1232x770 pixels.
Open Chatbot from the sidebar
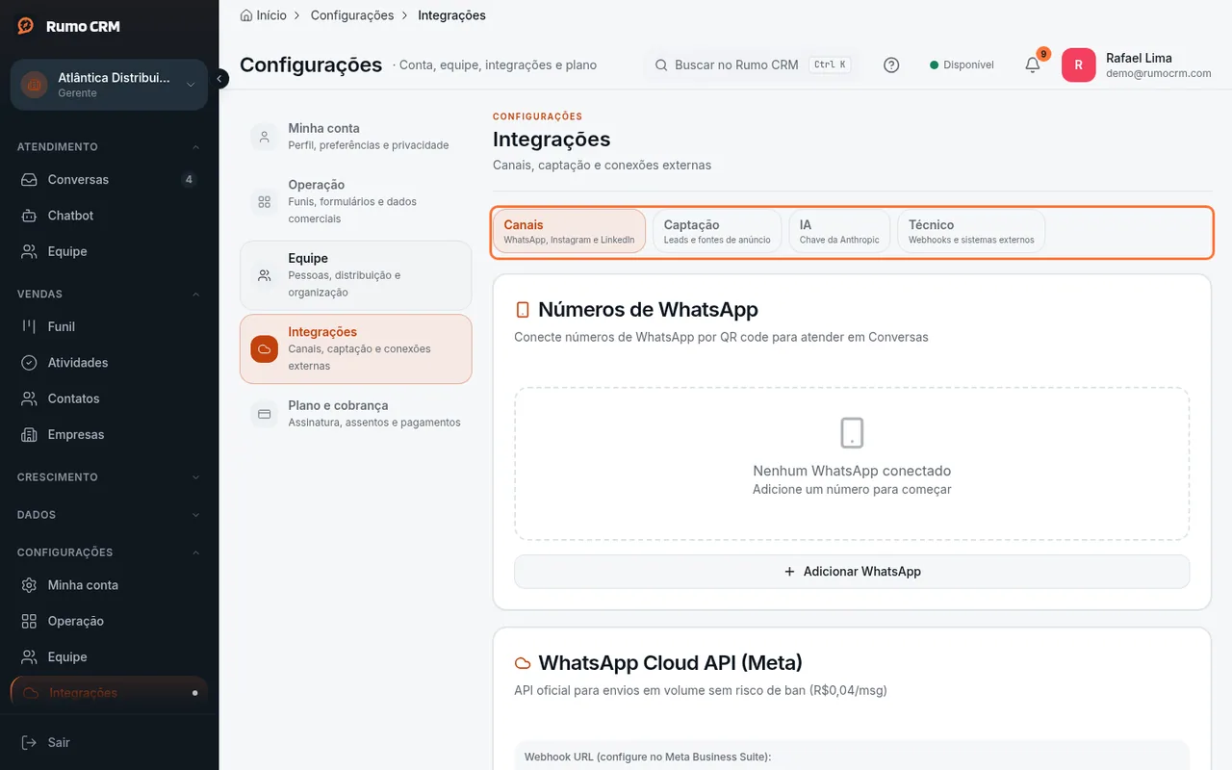point(109,216)
